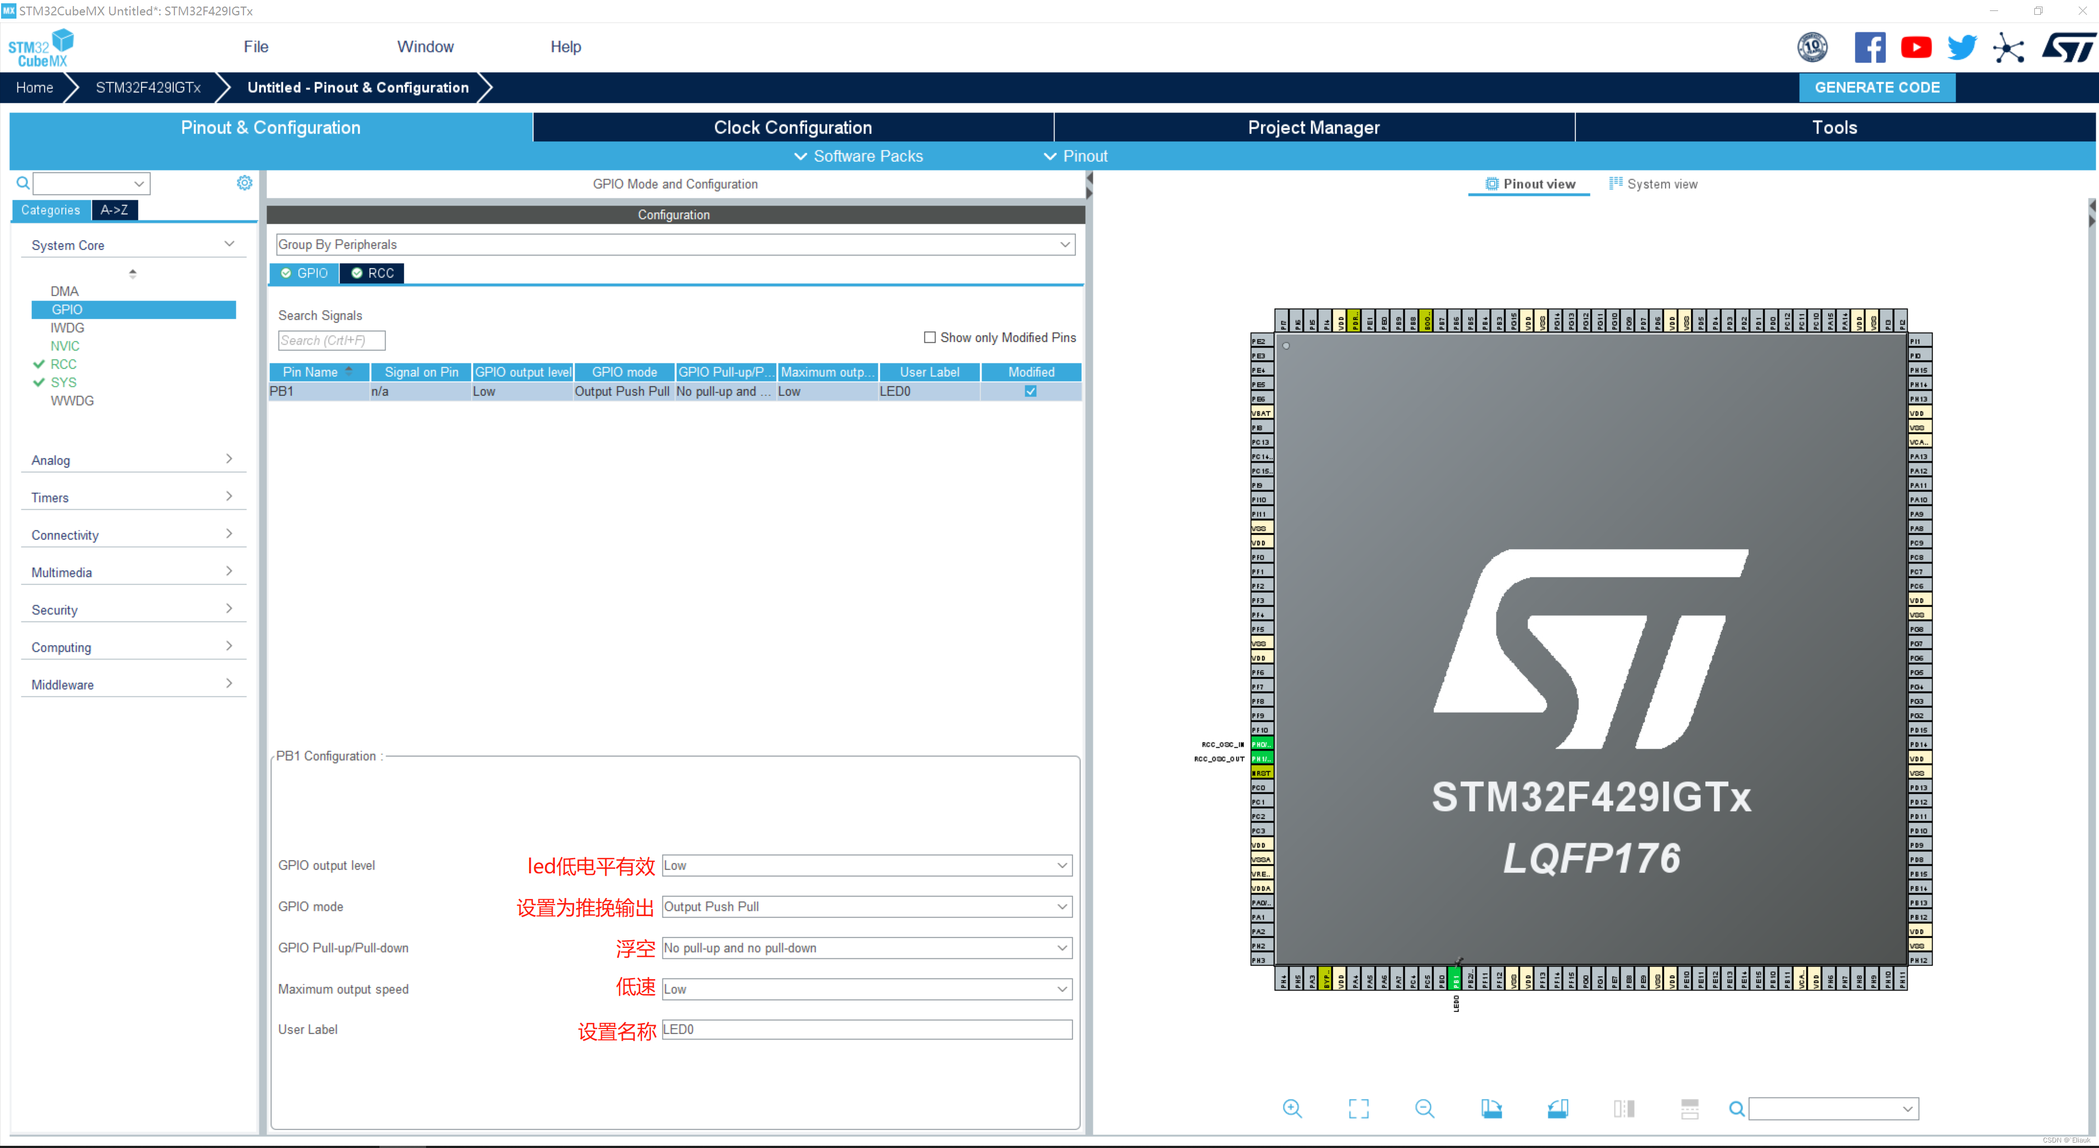This screenshot has height=1148, width=2099.
Task: Zoom out of the chip pinout
Action: coord(1425,1108)
